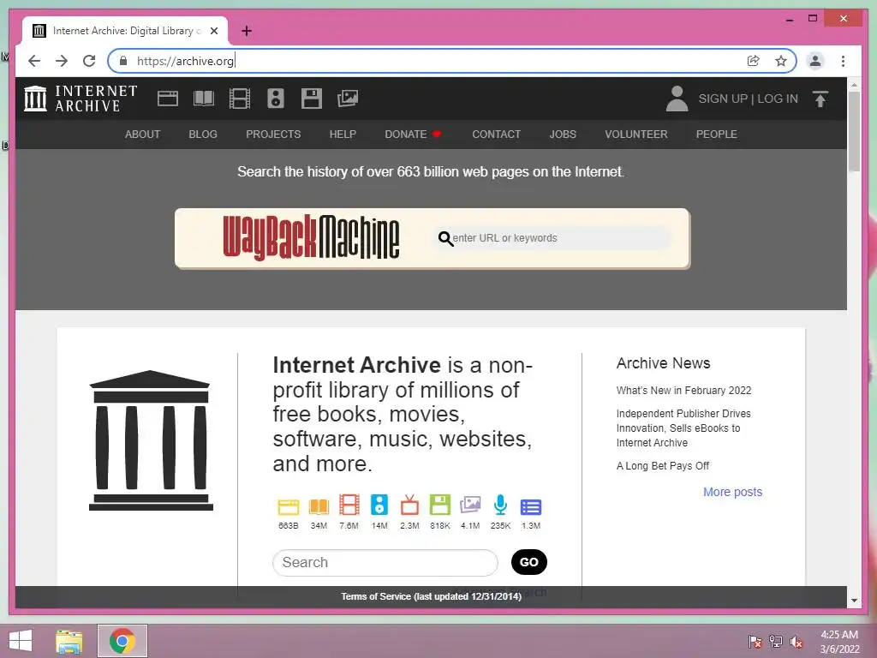Screen dimensions: 877x658
Task: Close the Internet Archive tab
Action: [214, 31]
